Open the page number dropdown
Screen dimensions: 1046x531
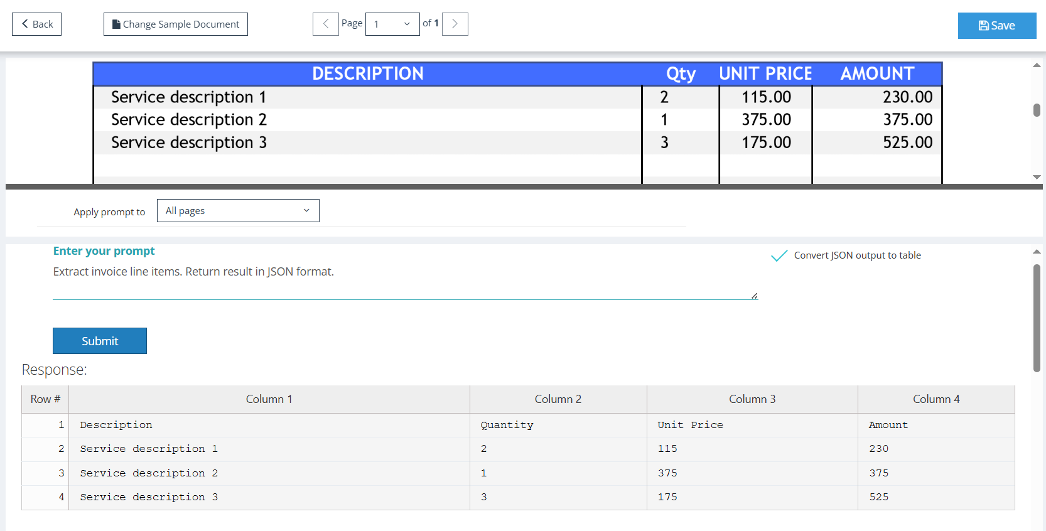point(392,24)
